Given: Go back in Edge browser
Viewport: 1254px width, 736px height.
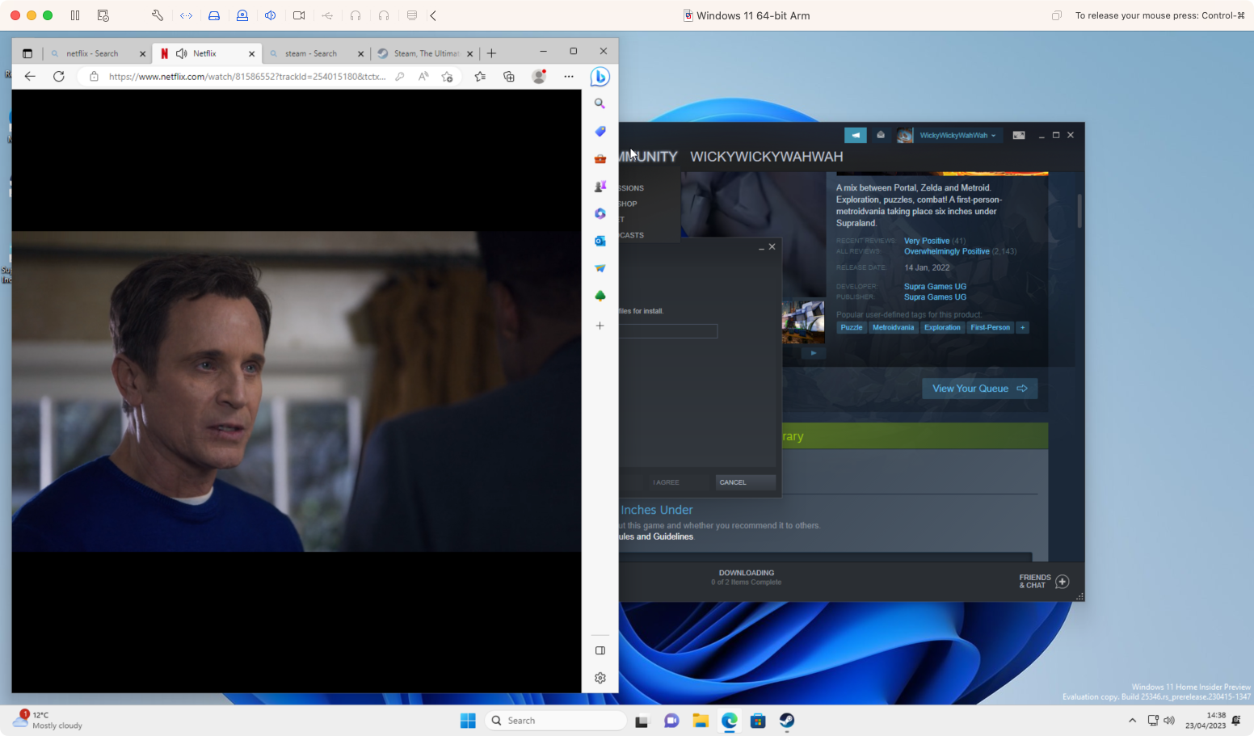Looking at the screenshot, I should [30, 76].
